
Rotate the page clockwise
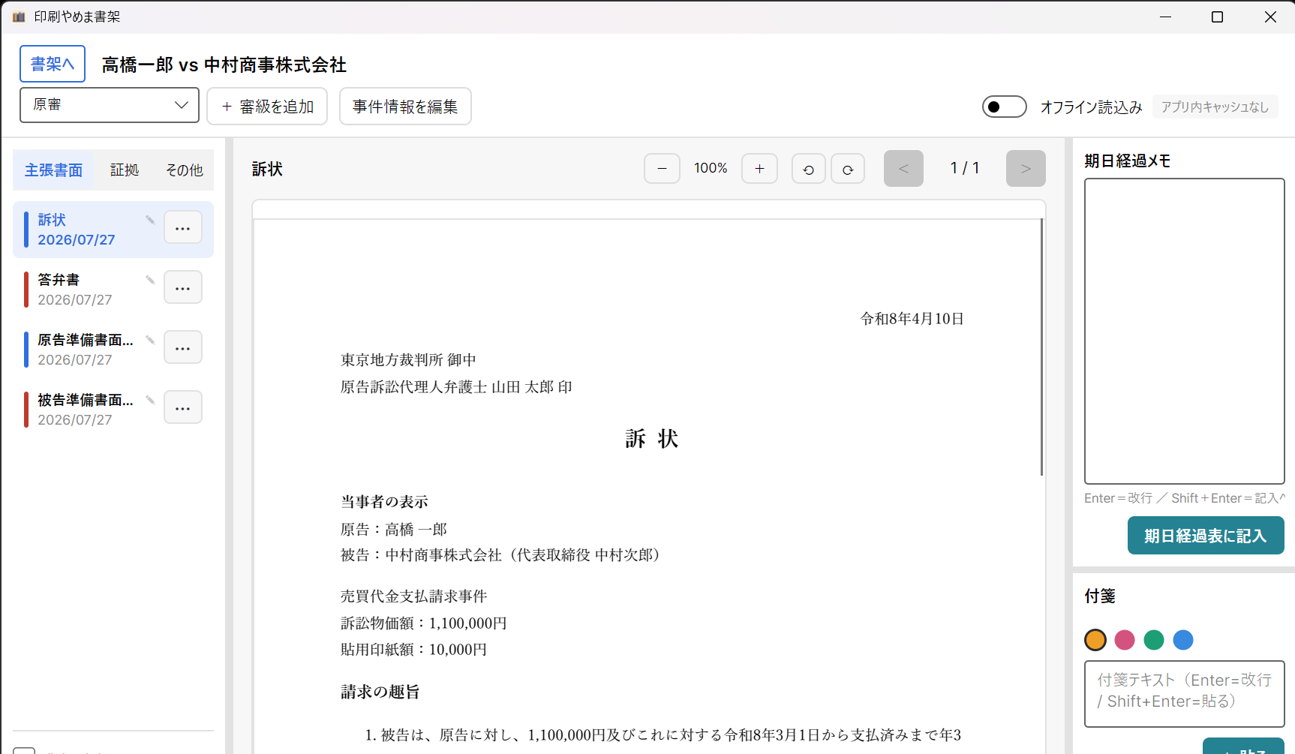(x=848, y=169)
